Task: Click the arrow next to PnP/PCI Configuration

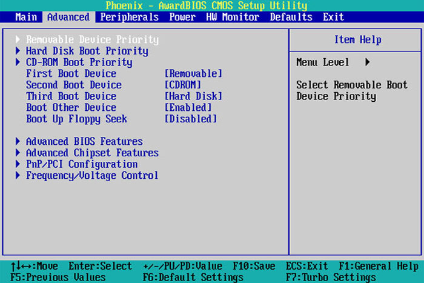Action: coord(18,164)
